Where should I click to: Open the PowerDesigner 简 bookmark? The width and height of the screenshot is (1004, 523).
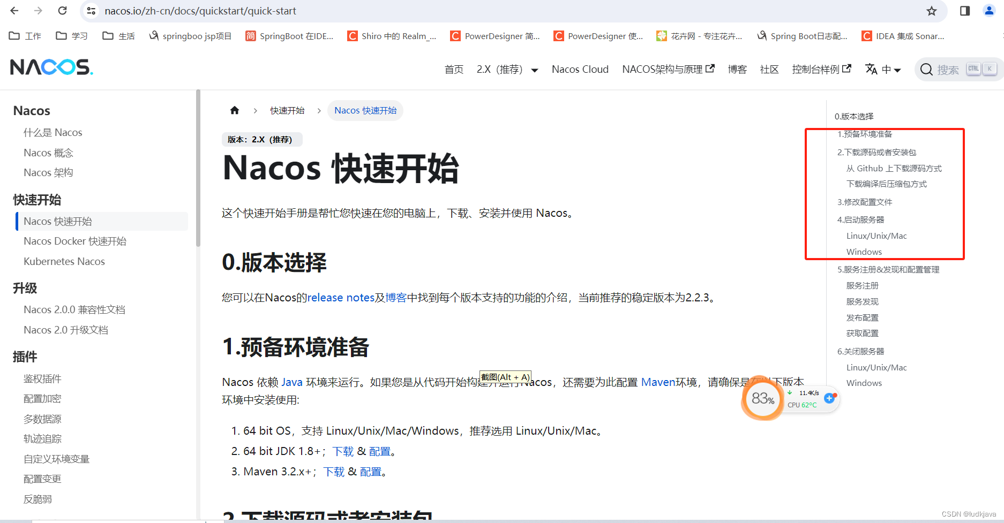tap(495, 36)
